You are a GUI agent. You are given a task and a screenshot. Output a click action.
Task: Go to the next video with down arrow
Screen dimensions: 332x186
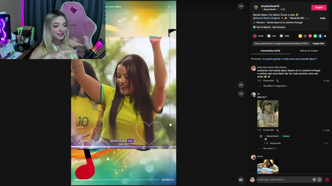[x=241, y=94]
